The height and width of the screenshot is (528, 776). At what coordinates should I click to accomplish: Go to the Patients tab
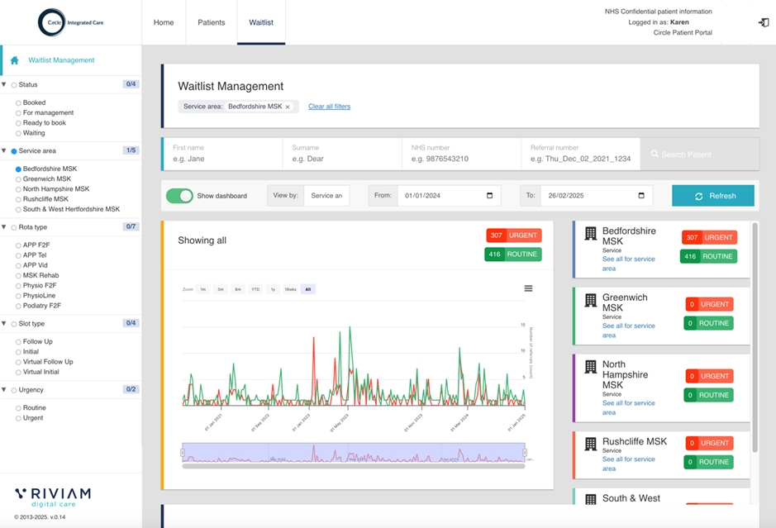tap(212, 22)
